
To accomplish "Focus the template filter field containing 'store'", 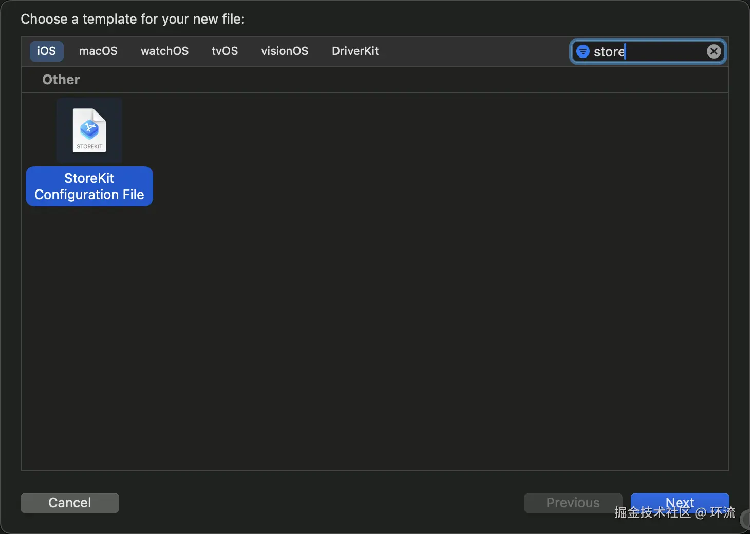I will (x=648, y=51).
